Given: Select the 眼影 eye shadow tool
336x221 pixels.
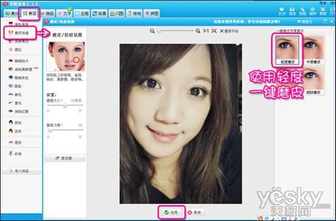Looking at the screenshot, I should point(15,86).
